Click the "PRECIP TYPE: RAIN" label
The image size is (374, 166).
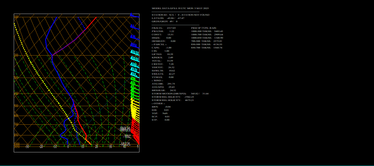point(204,28)
